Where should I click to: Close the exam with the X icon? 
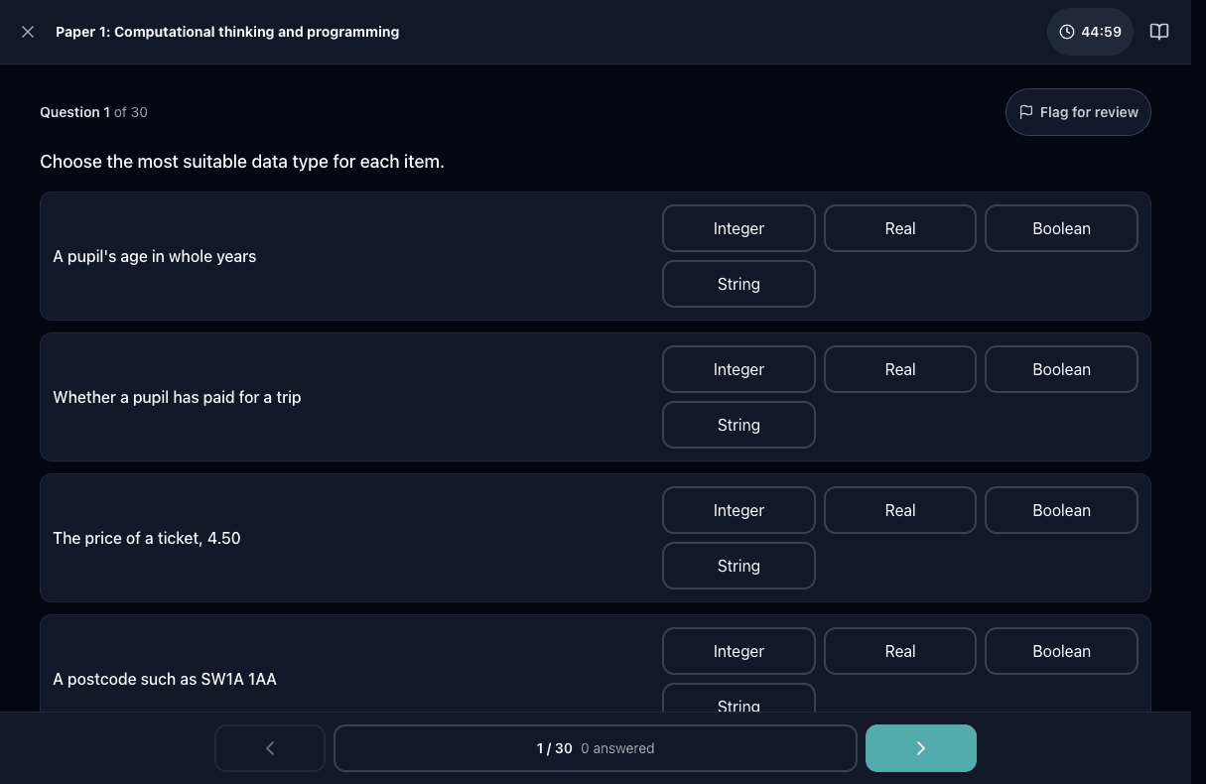pos(28,32)
